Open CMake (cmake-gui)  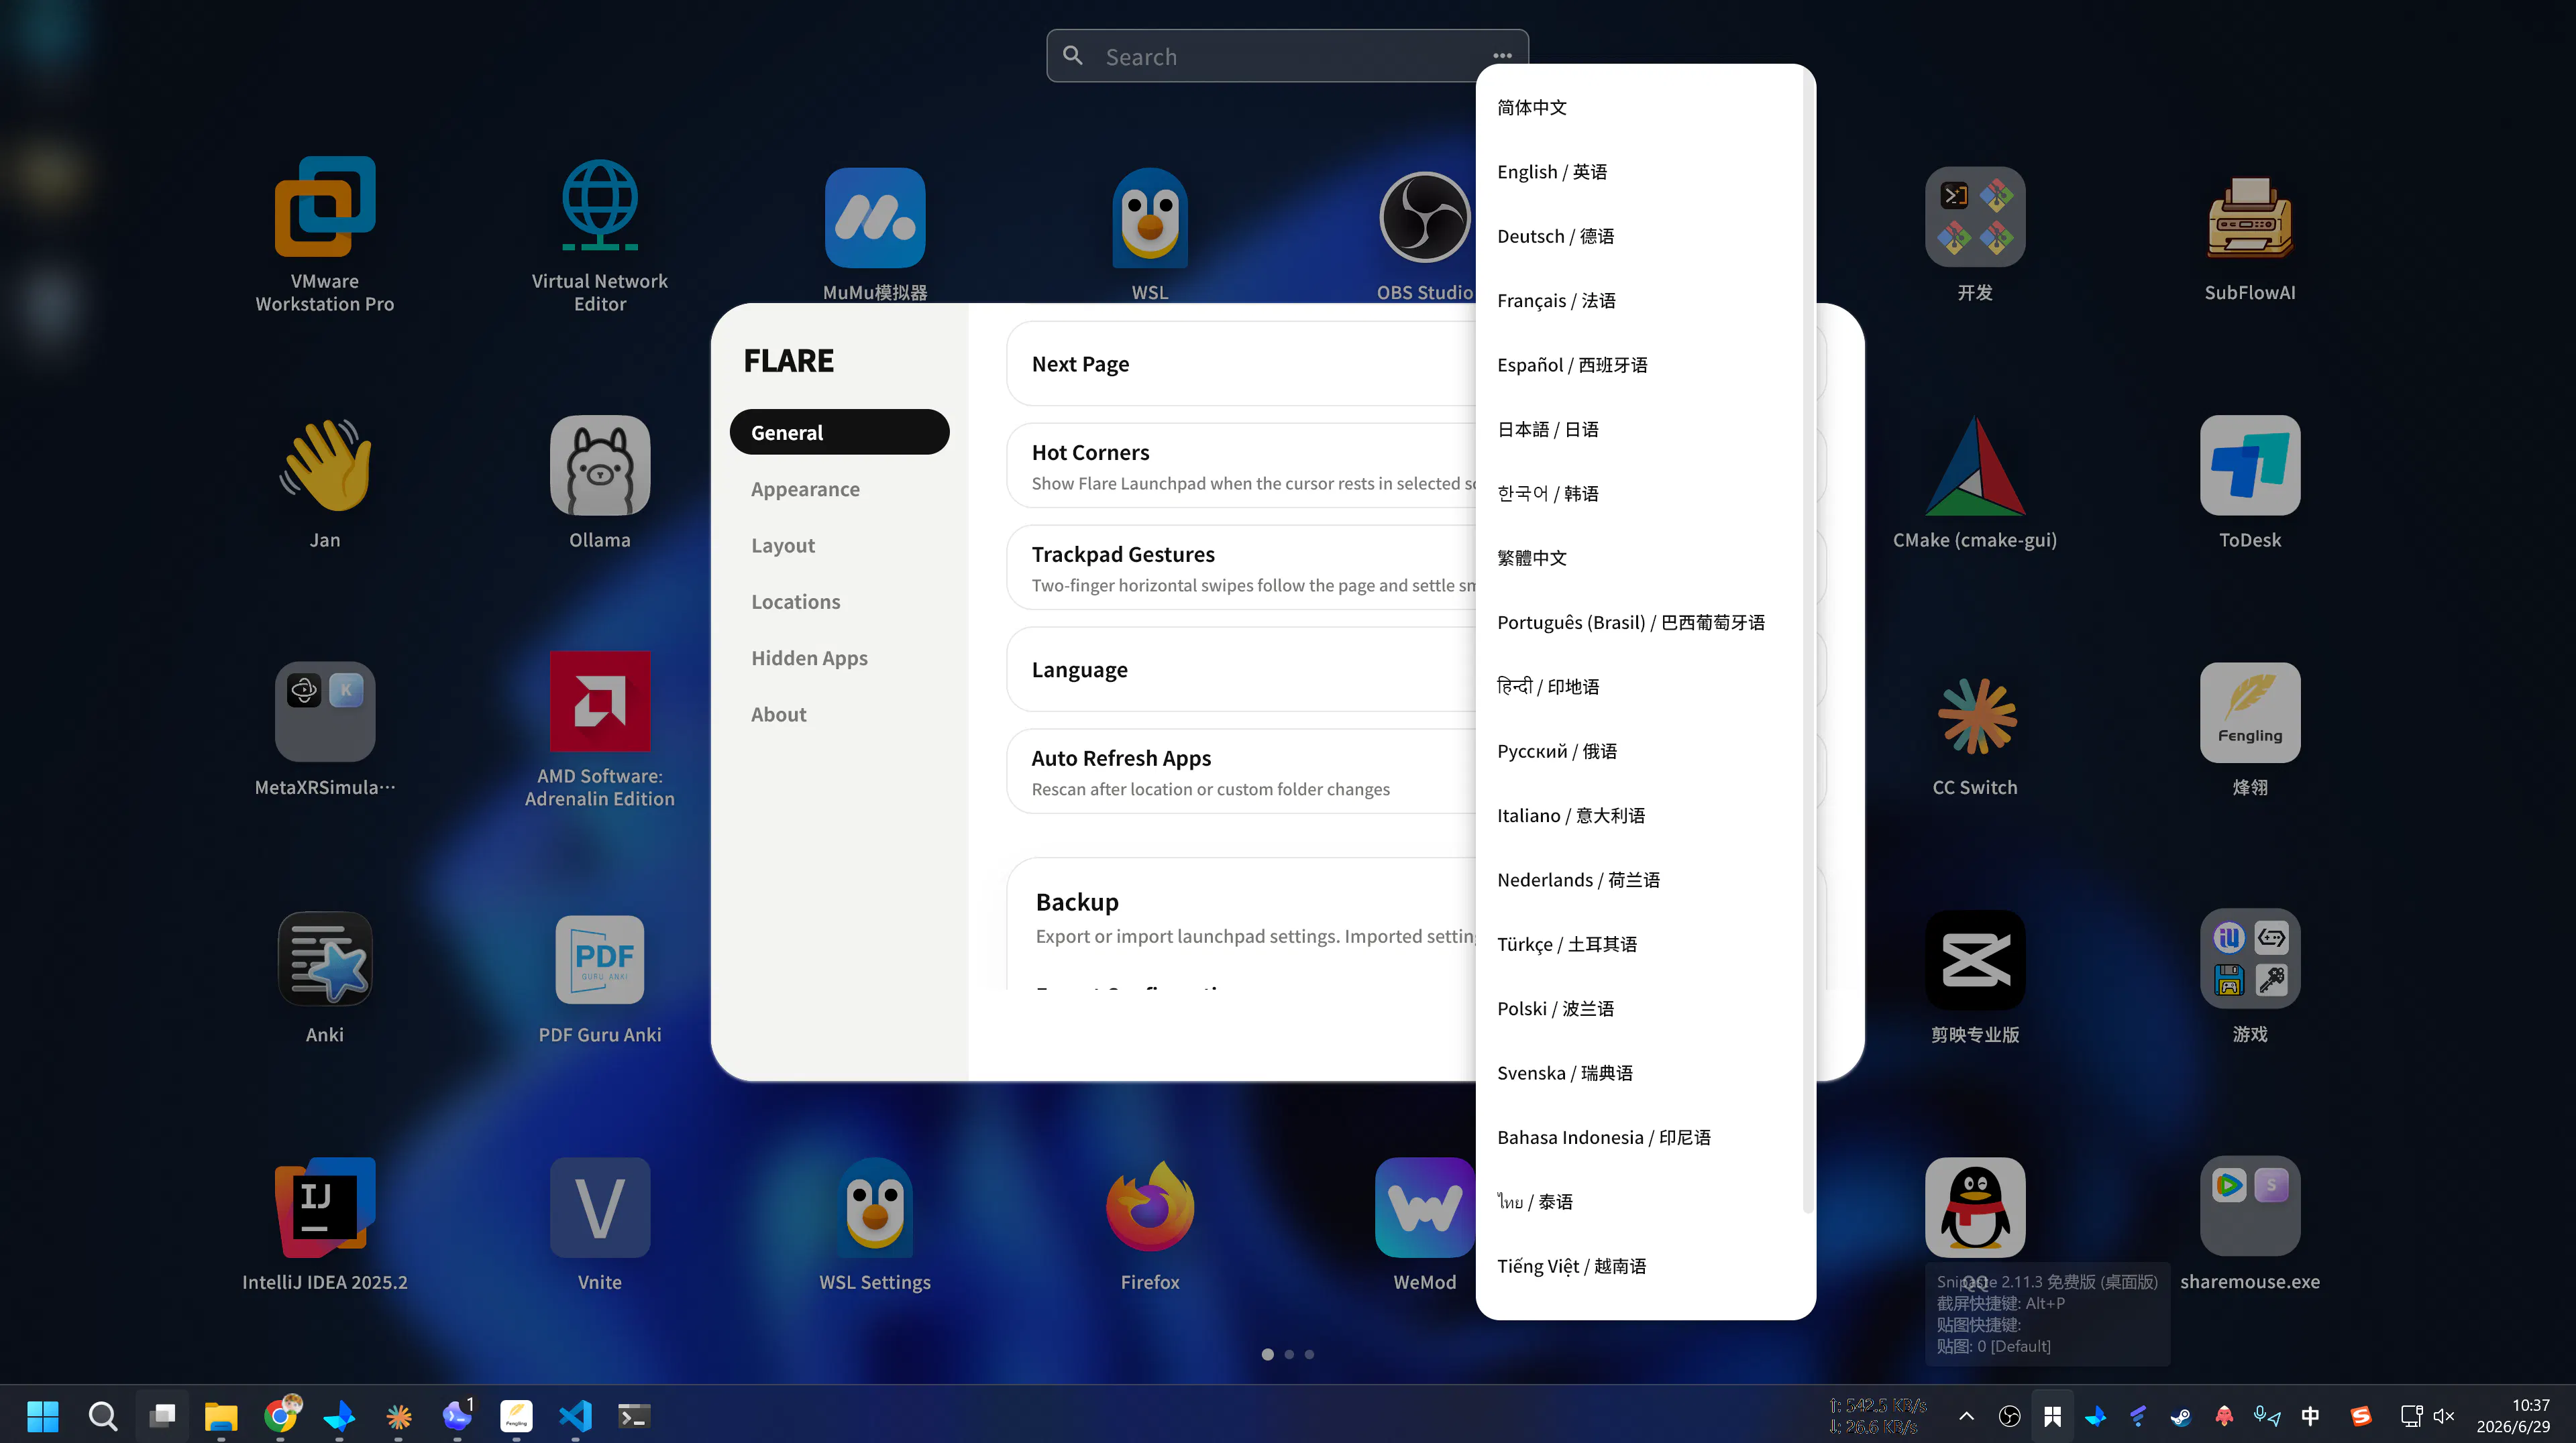click(1975, 465)
